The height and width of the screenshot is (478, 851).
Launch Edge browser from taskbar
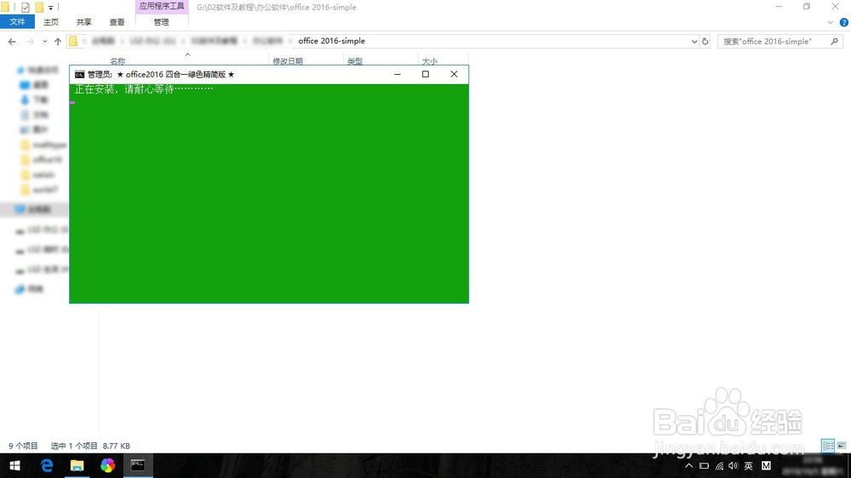pyautogui.click(x=47, y=465)
